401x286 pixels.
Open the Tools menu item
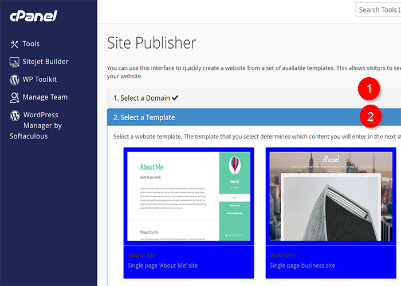[31, 44]
